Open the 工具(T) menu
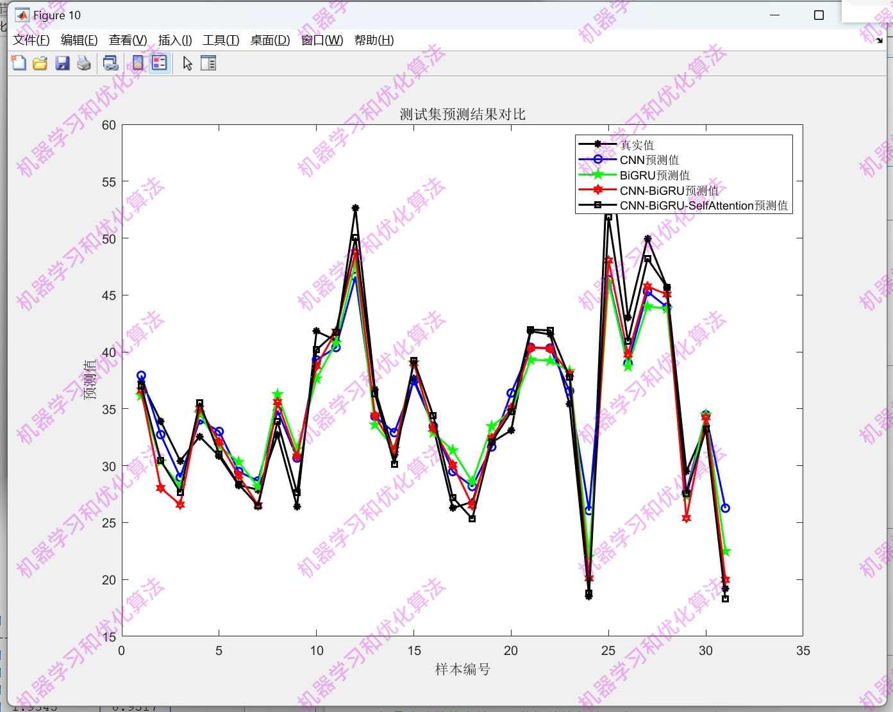This screenshot has width=893, height=712. pyautogui.click(x=221, y=40)
